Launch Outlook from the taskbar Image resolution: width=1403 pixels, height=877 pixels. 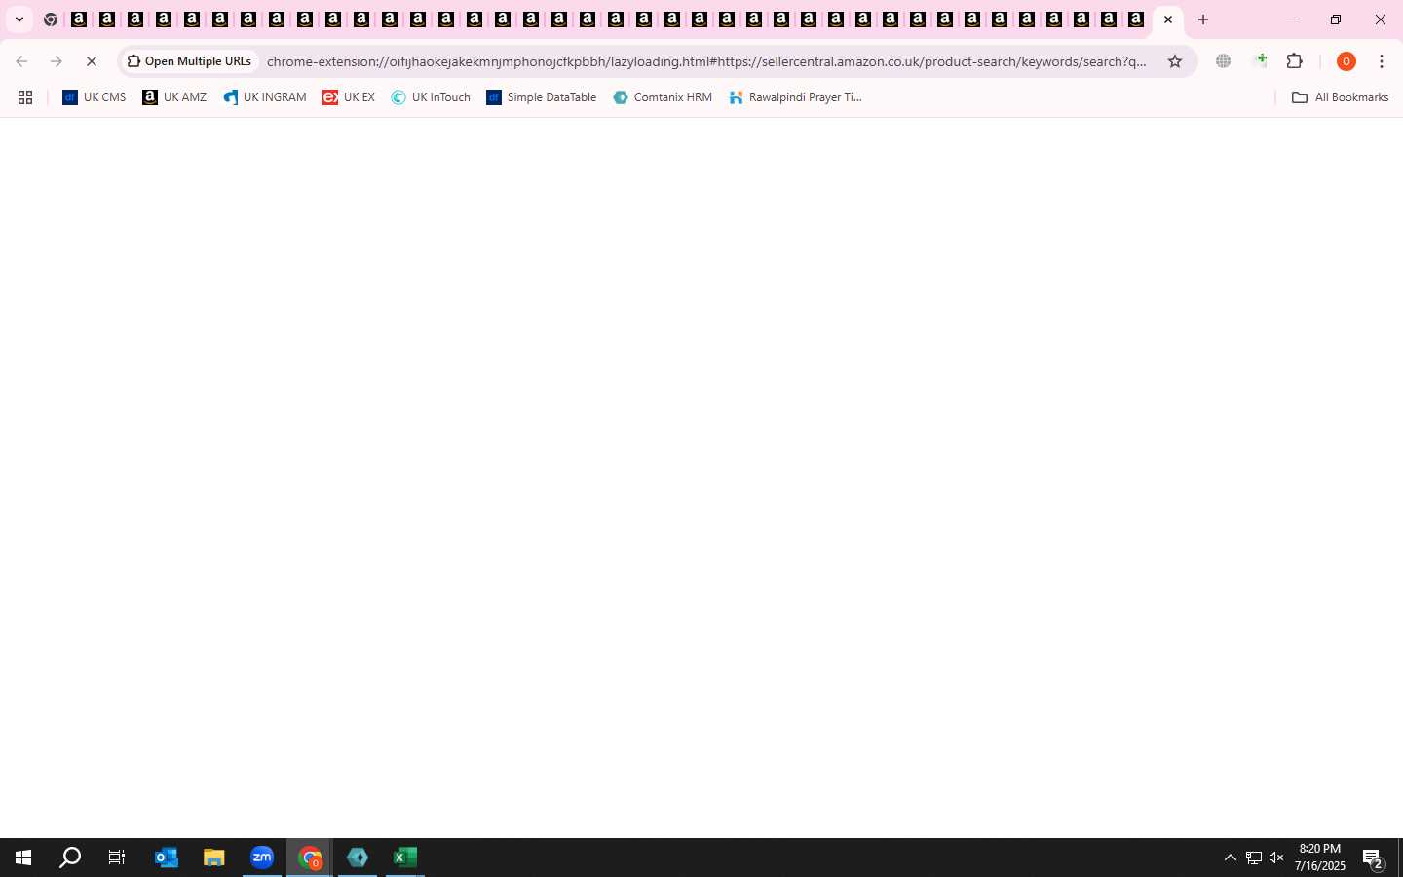click(x=167, y=858)
